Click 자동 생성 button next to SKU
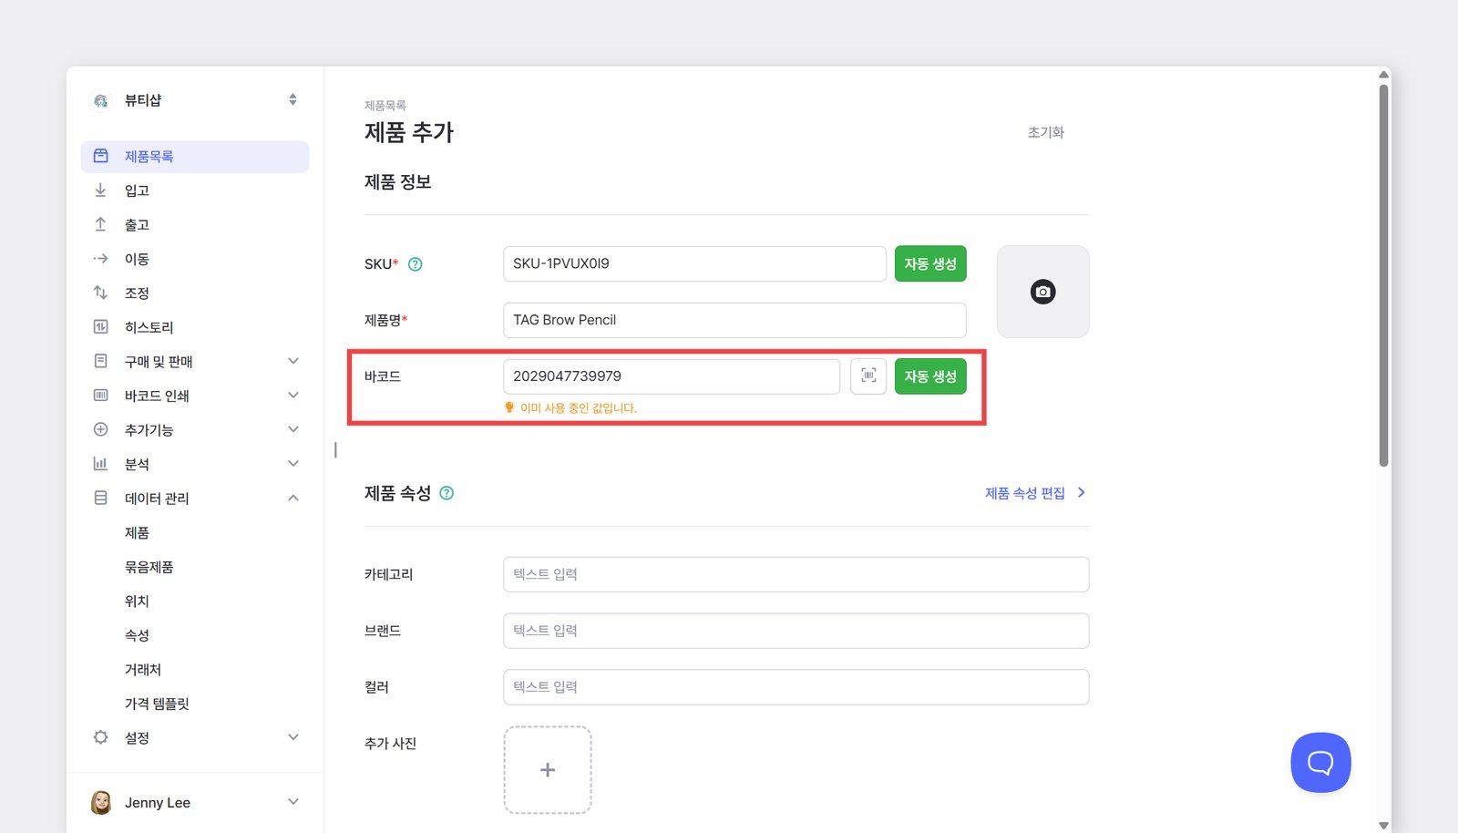Image resolution: width=1458 pixels, height=833 pixels. [930, 264]
